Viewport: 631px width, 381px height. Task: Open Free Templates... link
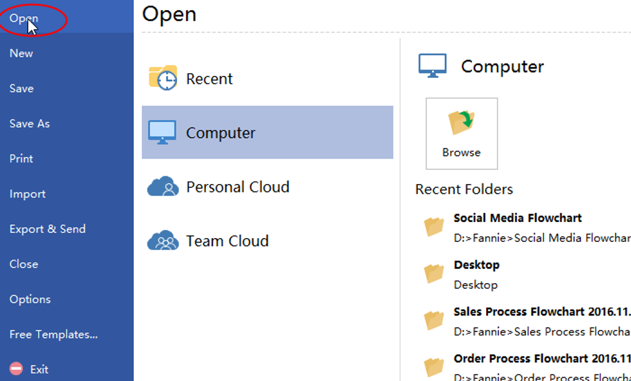tap(53, 335)
